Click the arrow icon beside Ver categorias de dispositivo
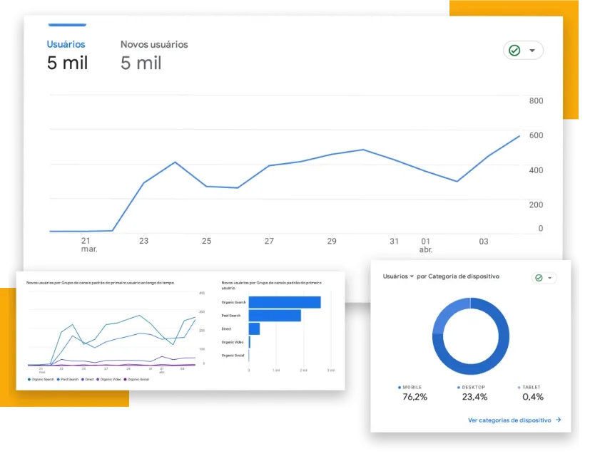This screenshot has width=595, height=461. click(x=558, y=420)
